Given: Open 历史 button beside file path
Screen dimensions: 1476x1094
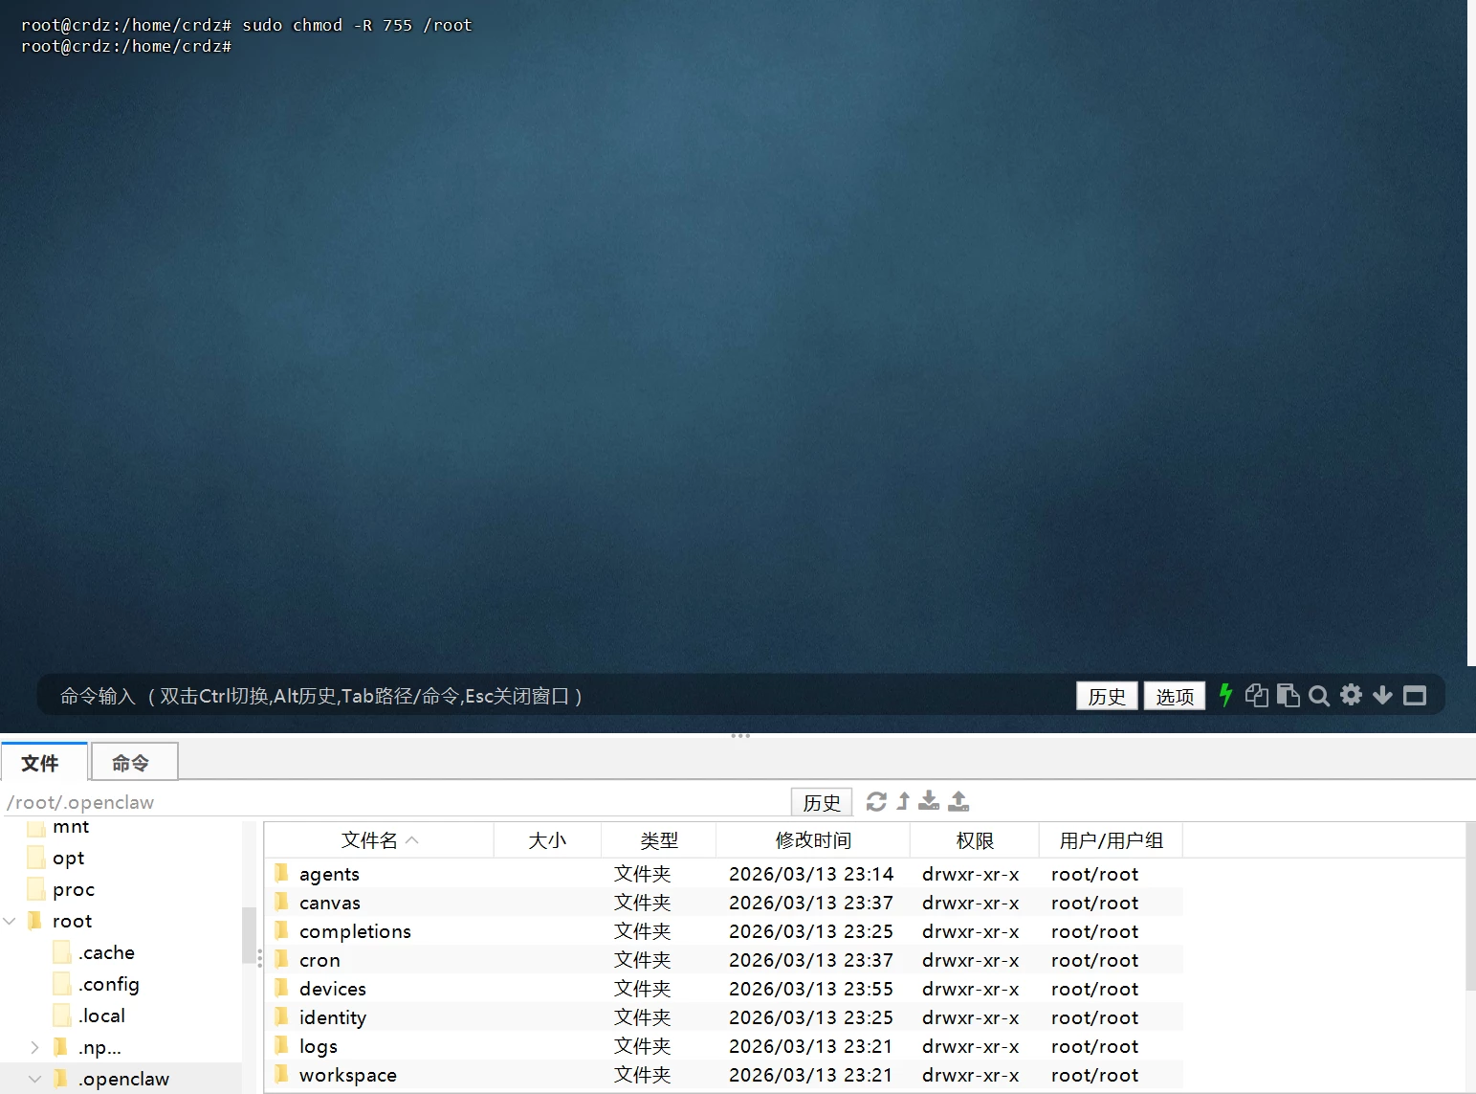Looking at the screenshot, I should click(x=821, y=802).
